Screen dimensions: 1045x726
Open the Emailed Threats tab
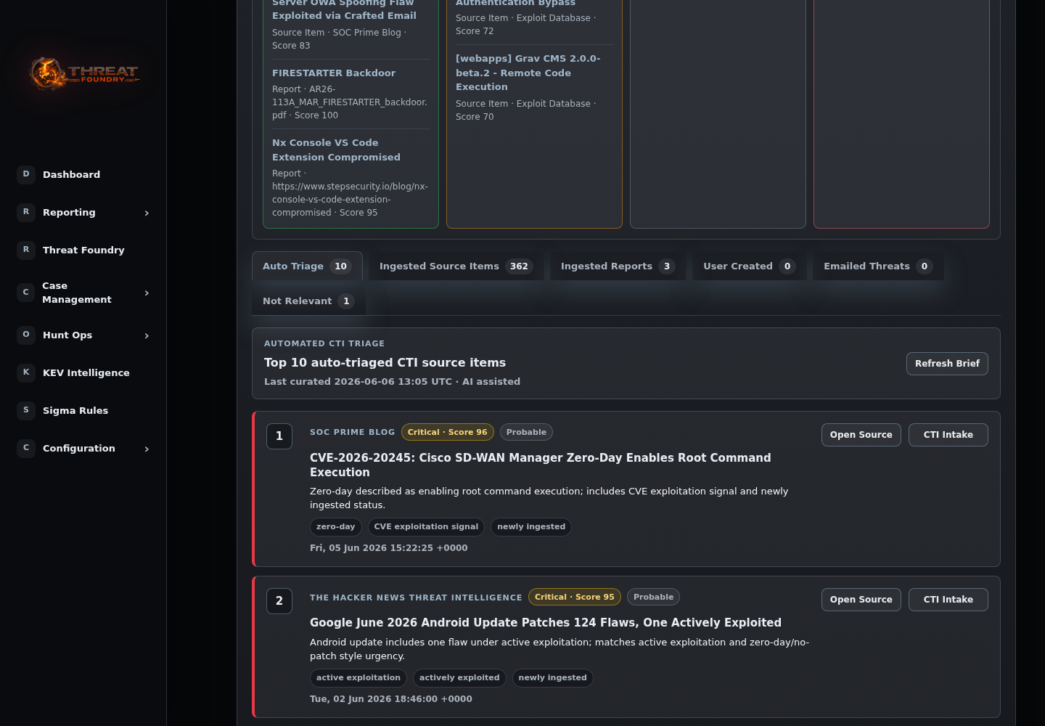tap(878, 266)
